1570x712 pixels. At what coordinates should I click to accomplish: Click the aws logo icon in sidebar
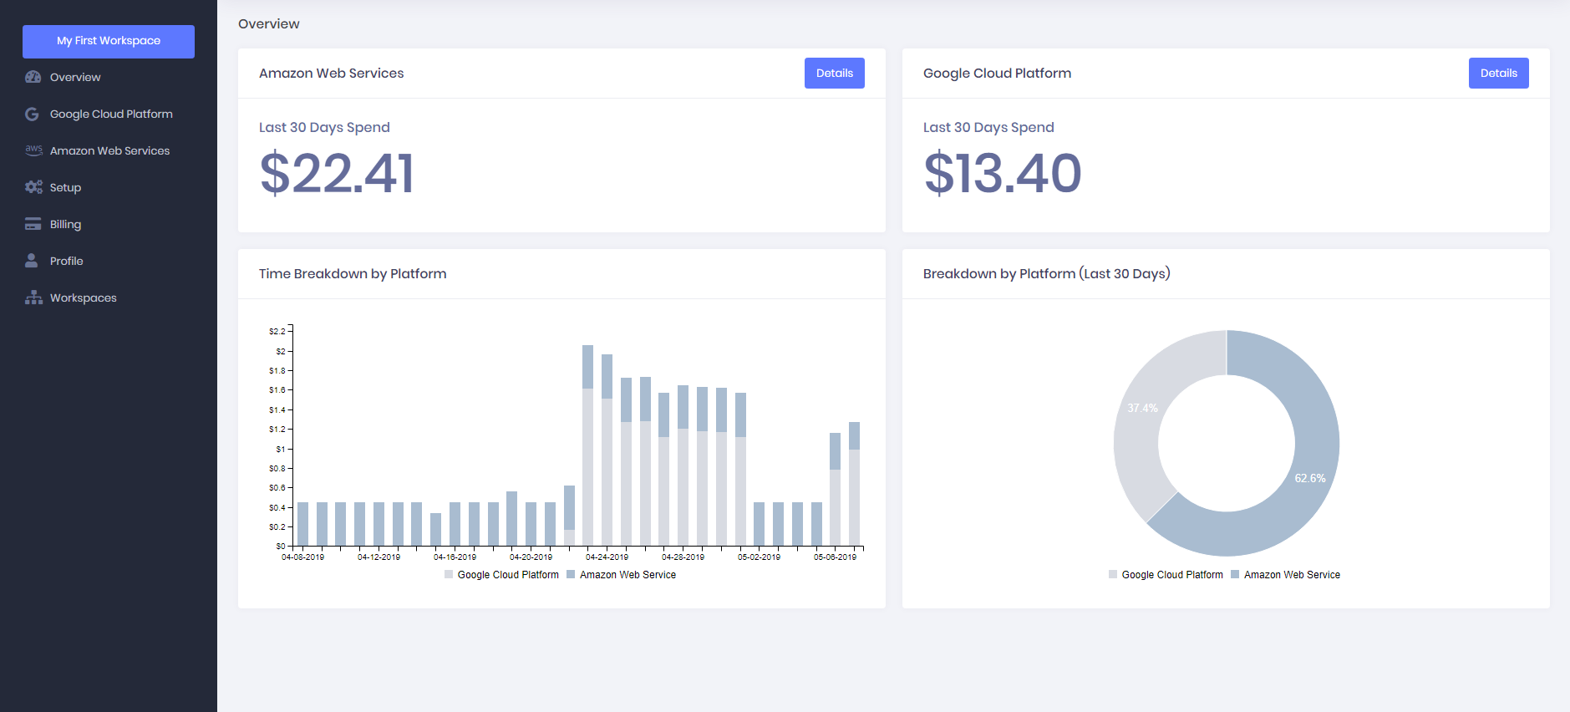[33, 150]
